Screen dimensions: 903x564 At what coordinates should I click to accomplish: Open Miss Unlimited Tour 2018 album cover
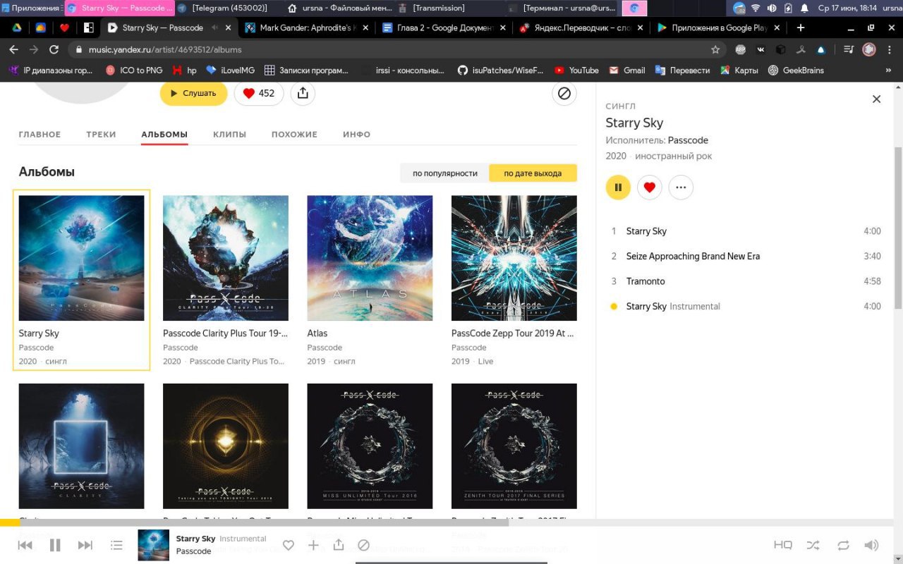370,446
